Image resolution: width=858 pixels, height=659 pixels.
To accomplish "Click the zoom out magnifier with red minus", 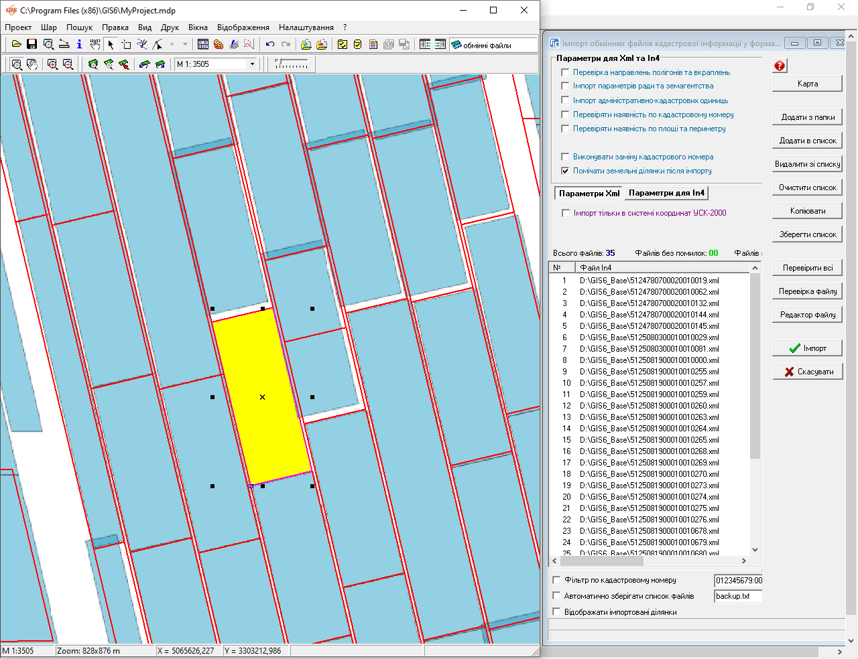I will point(68,64).
